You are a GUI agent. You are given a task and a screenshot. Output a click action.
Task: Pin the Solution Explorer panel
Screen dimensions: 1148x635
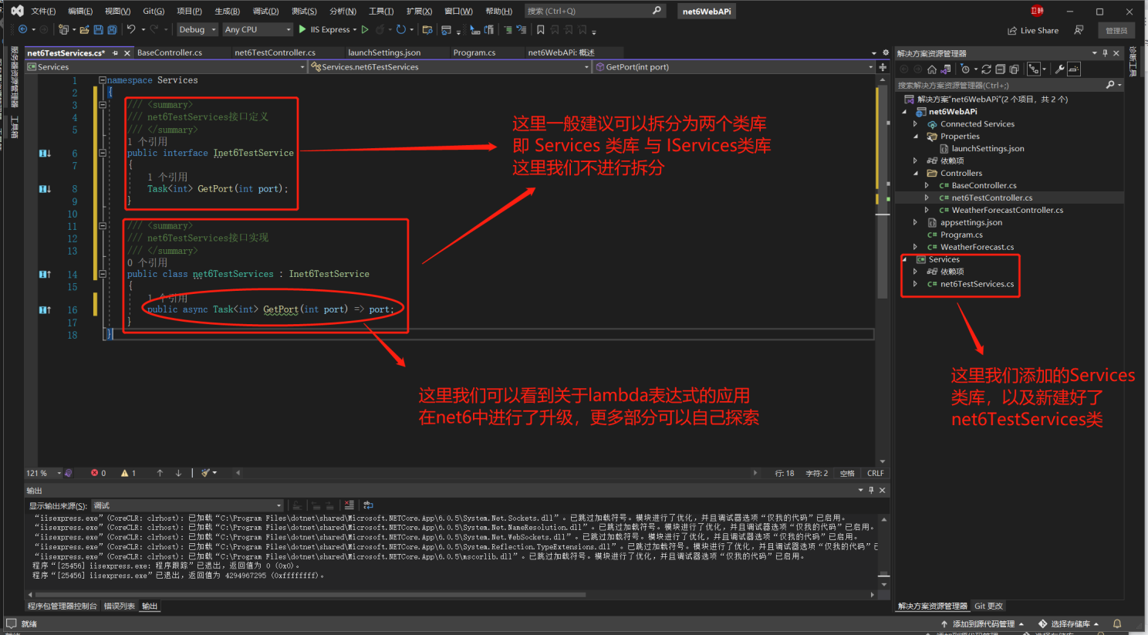pyautogui.click(x=1105, y=53)
